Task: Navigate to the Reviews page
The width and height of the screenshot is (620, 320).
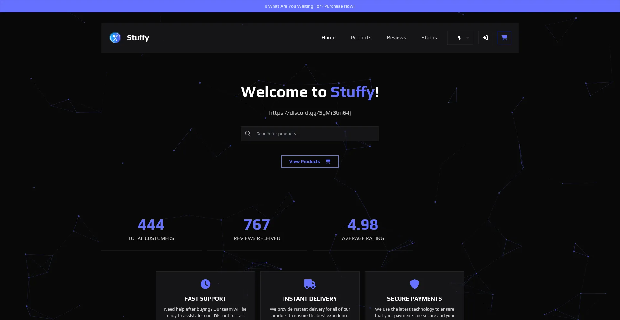Action: [x=396, y=38]
